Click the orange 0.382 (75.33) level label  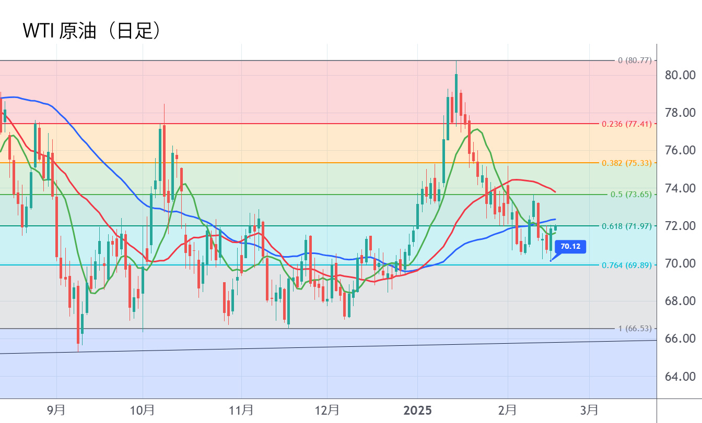(x=627, y=163)
